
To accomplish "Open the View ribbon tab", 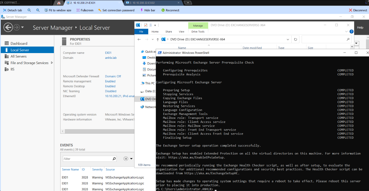I will [x=181, y=32].
